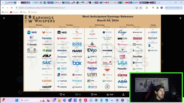Screen dimensions: 184x103
Task: Click the EVgo logo under Wednesday
Action: click(x=92, y=50)
